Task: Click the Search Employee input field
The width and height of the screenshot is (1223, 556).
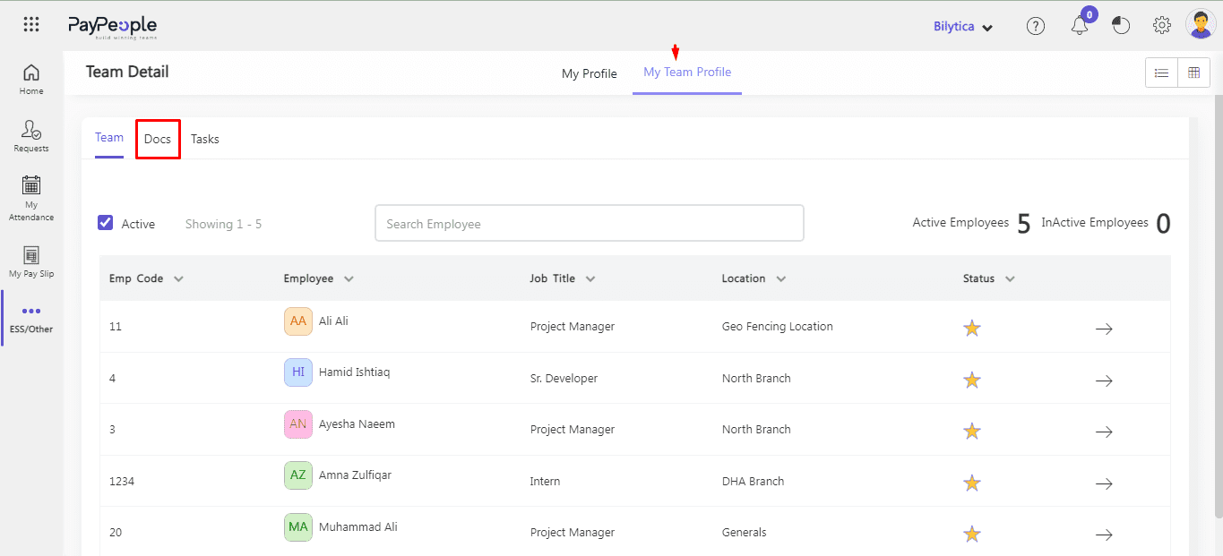Action: 589,223
